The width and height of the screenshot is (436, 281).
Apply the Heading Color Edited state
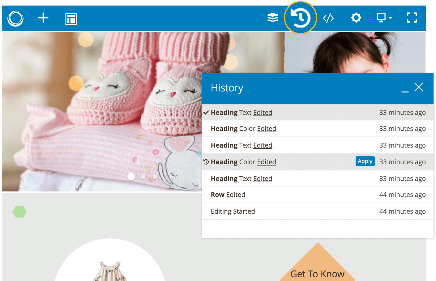tap(365, 161)
